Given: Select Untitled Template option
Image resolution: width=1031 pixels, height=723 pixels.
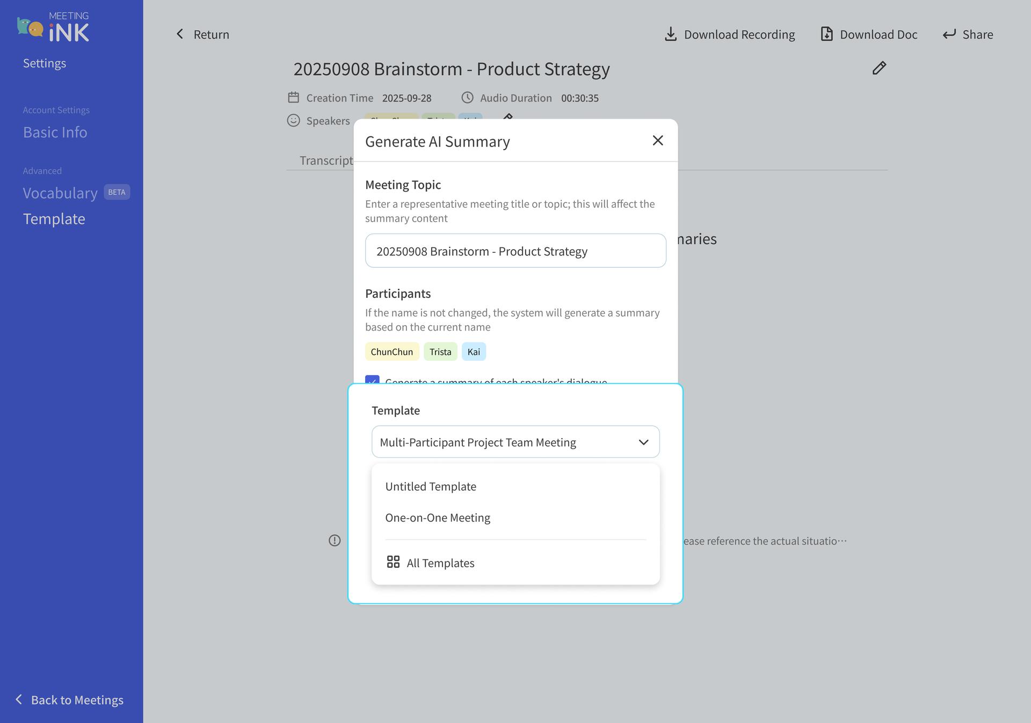Looking at the screenshot, I should click(x=431, y=486).
